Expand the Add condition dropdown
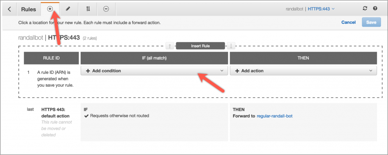 (x=154, y=71)
